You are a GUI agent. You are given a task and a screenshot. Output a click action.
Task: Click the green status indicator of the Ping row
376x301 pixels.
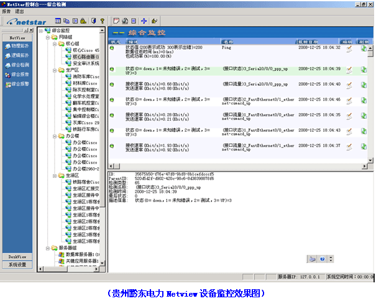click(112, 49)
